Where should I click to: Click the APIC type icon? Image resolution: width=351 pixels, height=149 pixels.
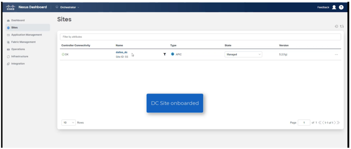tap(172, 54)
